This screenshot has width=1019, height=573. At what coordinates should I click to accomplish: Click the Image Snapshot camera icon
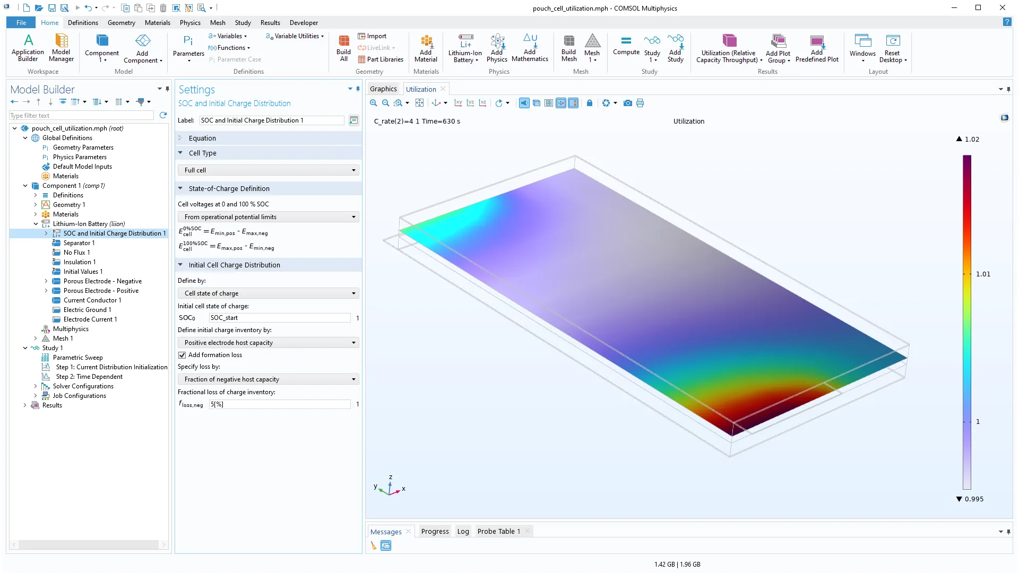coord(628,103)
